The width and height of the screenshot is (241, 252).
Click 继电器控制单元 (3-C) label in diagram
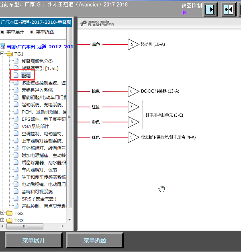coord(164,115)
